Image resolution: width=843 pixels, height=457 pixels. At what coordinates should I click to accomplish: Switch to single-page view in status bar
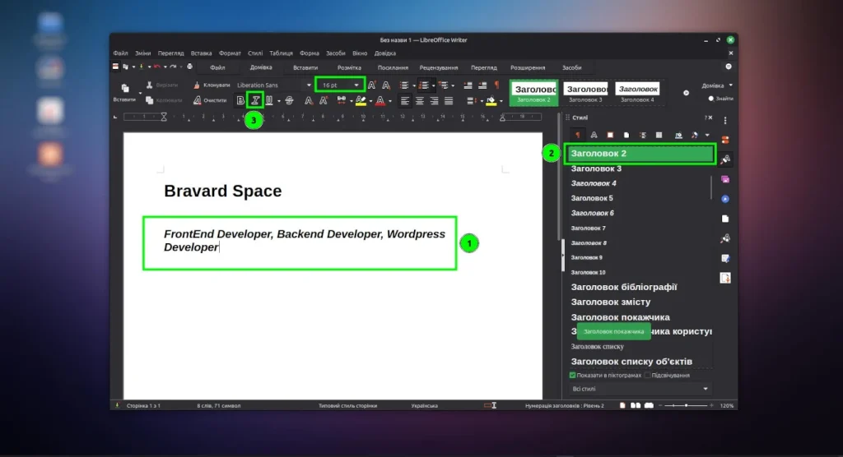(x=622, y=405)
